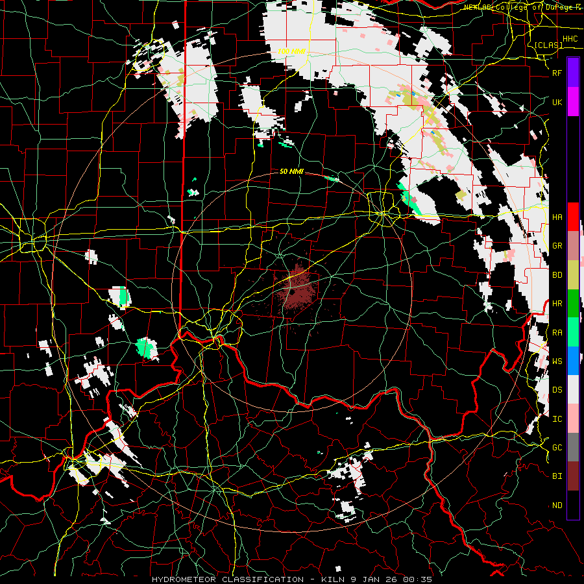The width and height of the screenshot is (584, 584).
Task: Click the "[CLAS]" unit label
Action: click(x=548, y=45)
